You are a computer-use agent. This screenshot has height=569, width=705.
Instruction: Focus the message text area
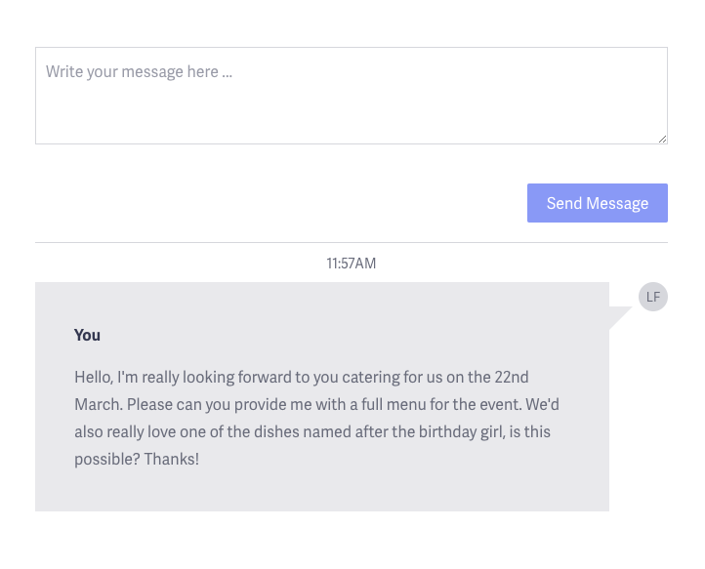pyautogui.click(x=352, y=107)
